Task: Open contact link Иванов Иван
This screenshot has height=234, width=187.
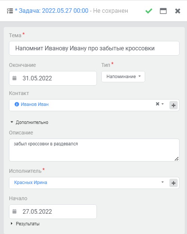Action: [x=35, y=104]
